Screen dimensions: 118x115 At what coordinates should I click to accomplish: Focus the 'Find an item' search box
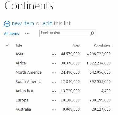click(67, 33)
